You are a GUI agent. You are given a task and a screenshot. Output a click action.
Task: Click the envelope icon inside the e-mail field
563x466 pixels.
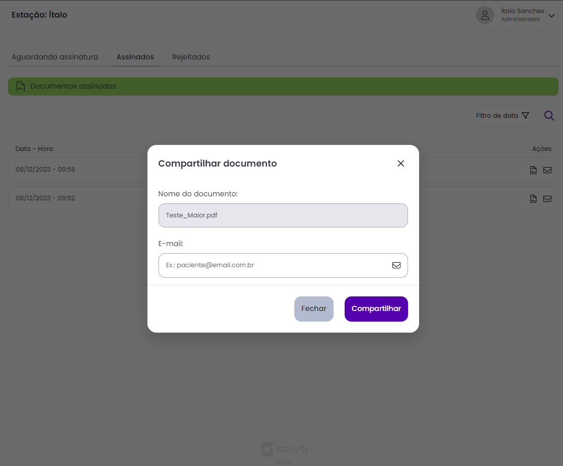(396, 265)
